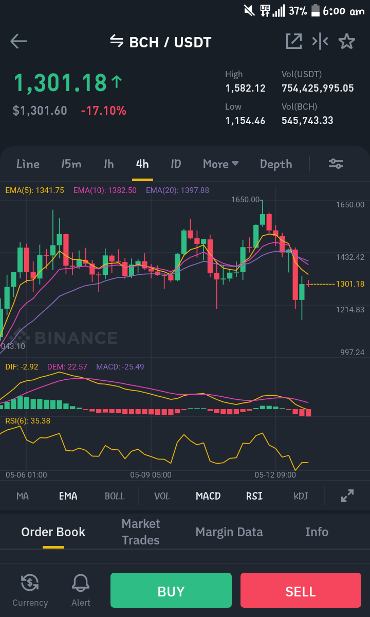Toggle the MACD indicator off
This screenshot has height=617, width=370.
tap(208, 496)
